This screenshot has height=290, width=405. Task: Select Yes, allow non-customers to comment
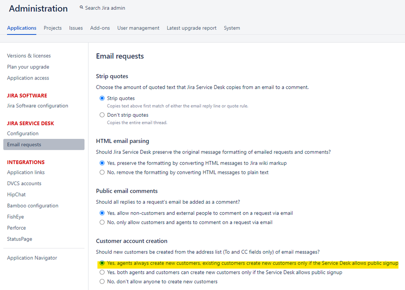102,213
